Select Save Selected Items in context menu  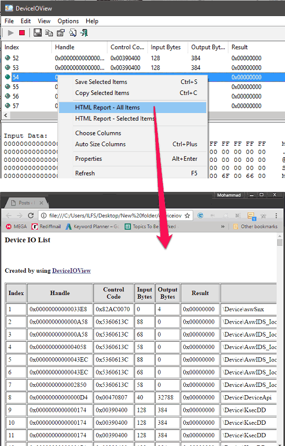coord(133,82)
